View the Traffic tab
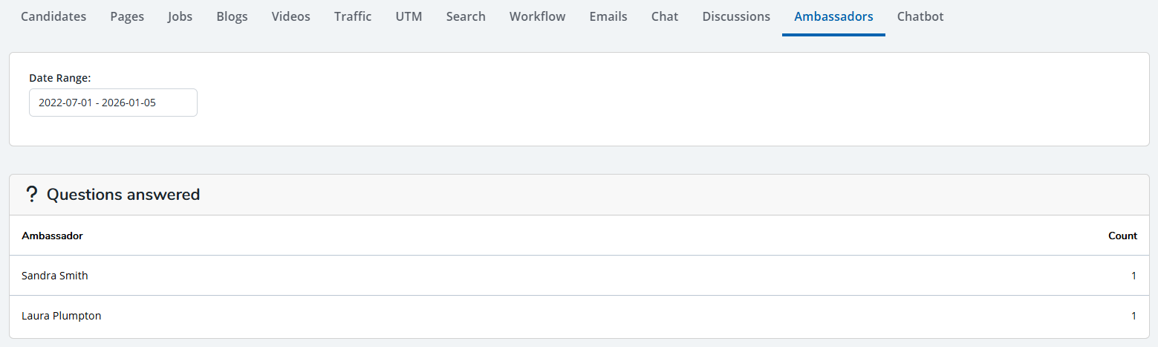 coord(353,16)
